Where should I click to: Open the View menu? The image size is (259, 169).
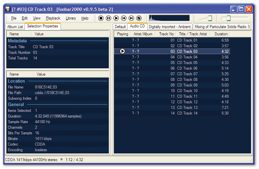pos(37,18)
